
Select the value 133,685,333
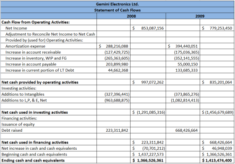(x=186, y=70)
